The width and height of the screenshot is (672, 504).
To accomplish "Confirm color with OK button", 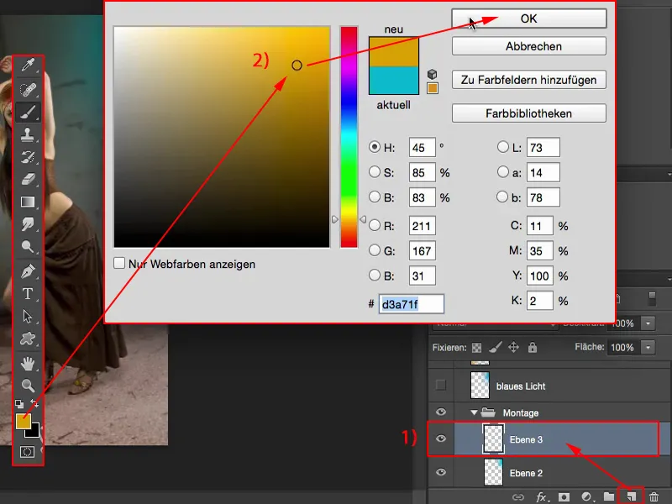I will point(529,18).
